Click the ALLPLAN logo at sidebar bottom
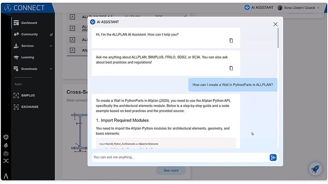Image resolution: width=328 pixels, height=184 pixels. [x=6, y=176]
